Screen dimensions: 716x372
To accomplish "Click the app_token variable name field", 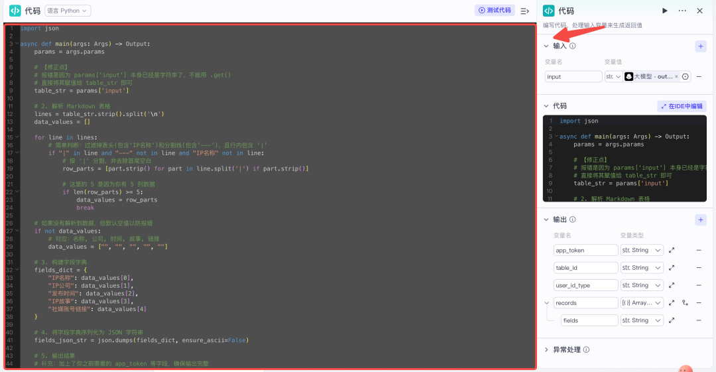I will (585, 251).
